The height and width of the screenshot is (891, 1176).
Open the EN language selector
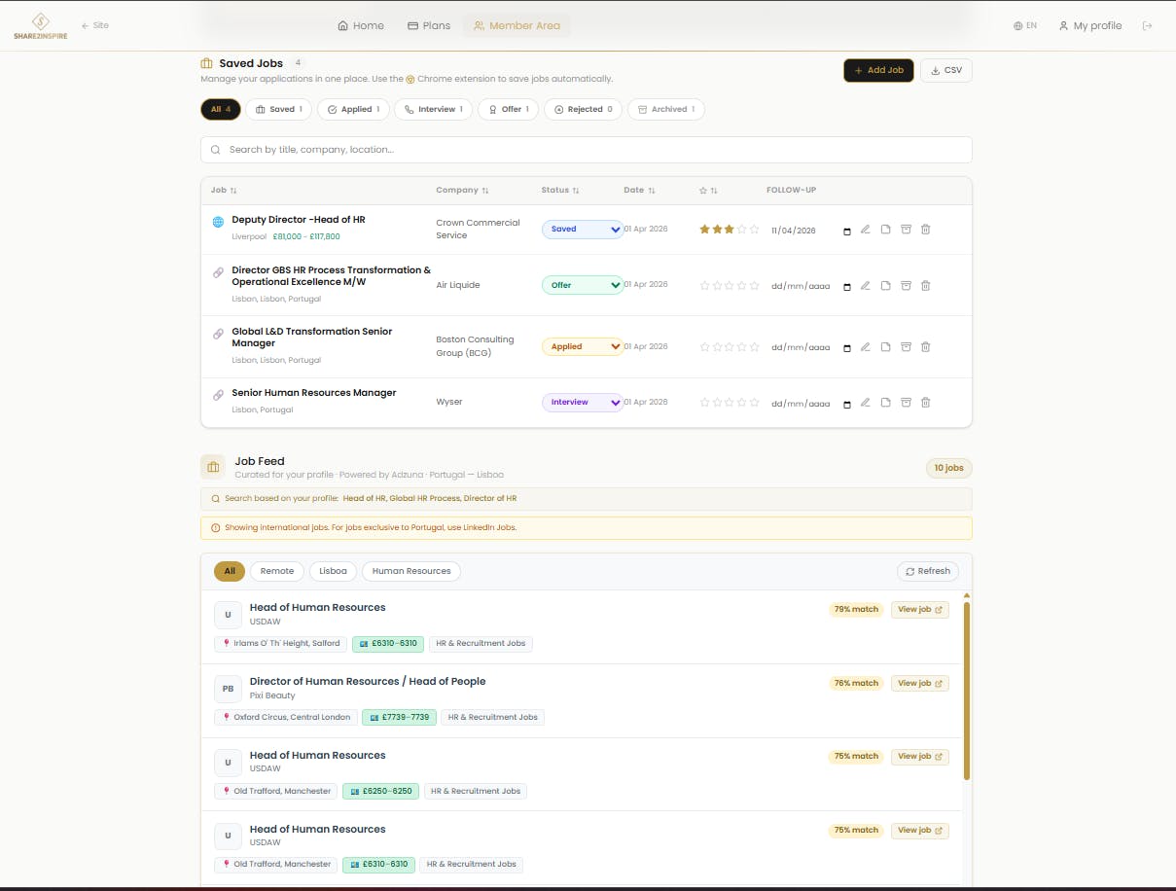pyautogui.click(x=1025, y=26)
